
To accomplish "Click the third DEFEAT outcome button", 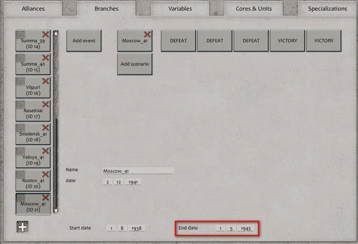I will tap(251, 41).
